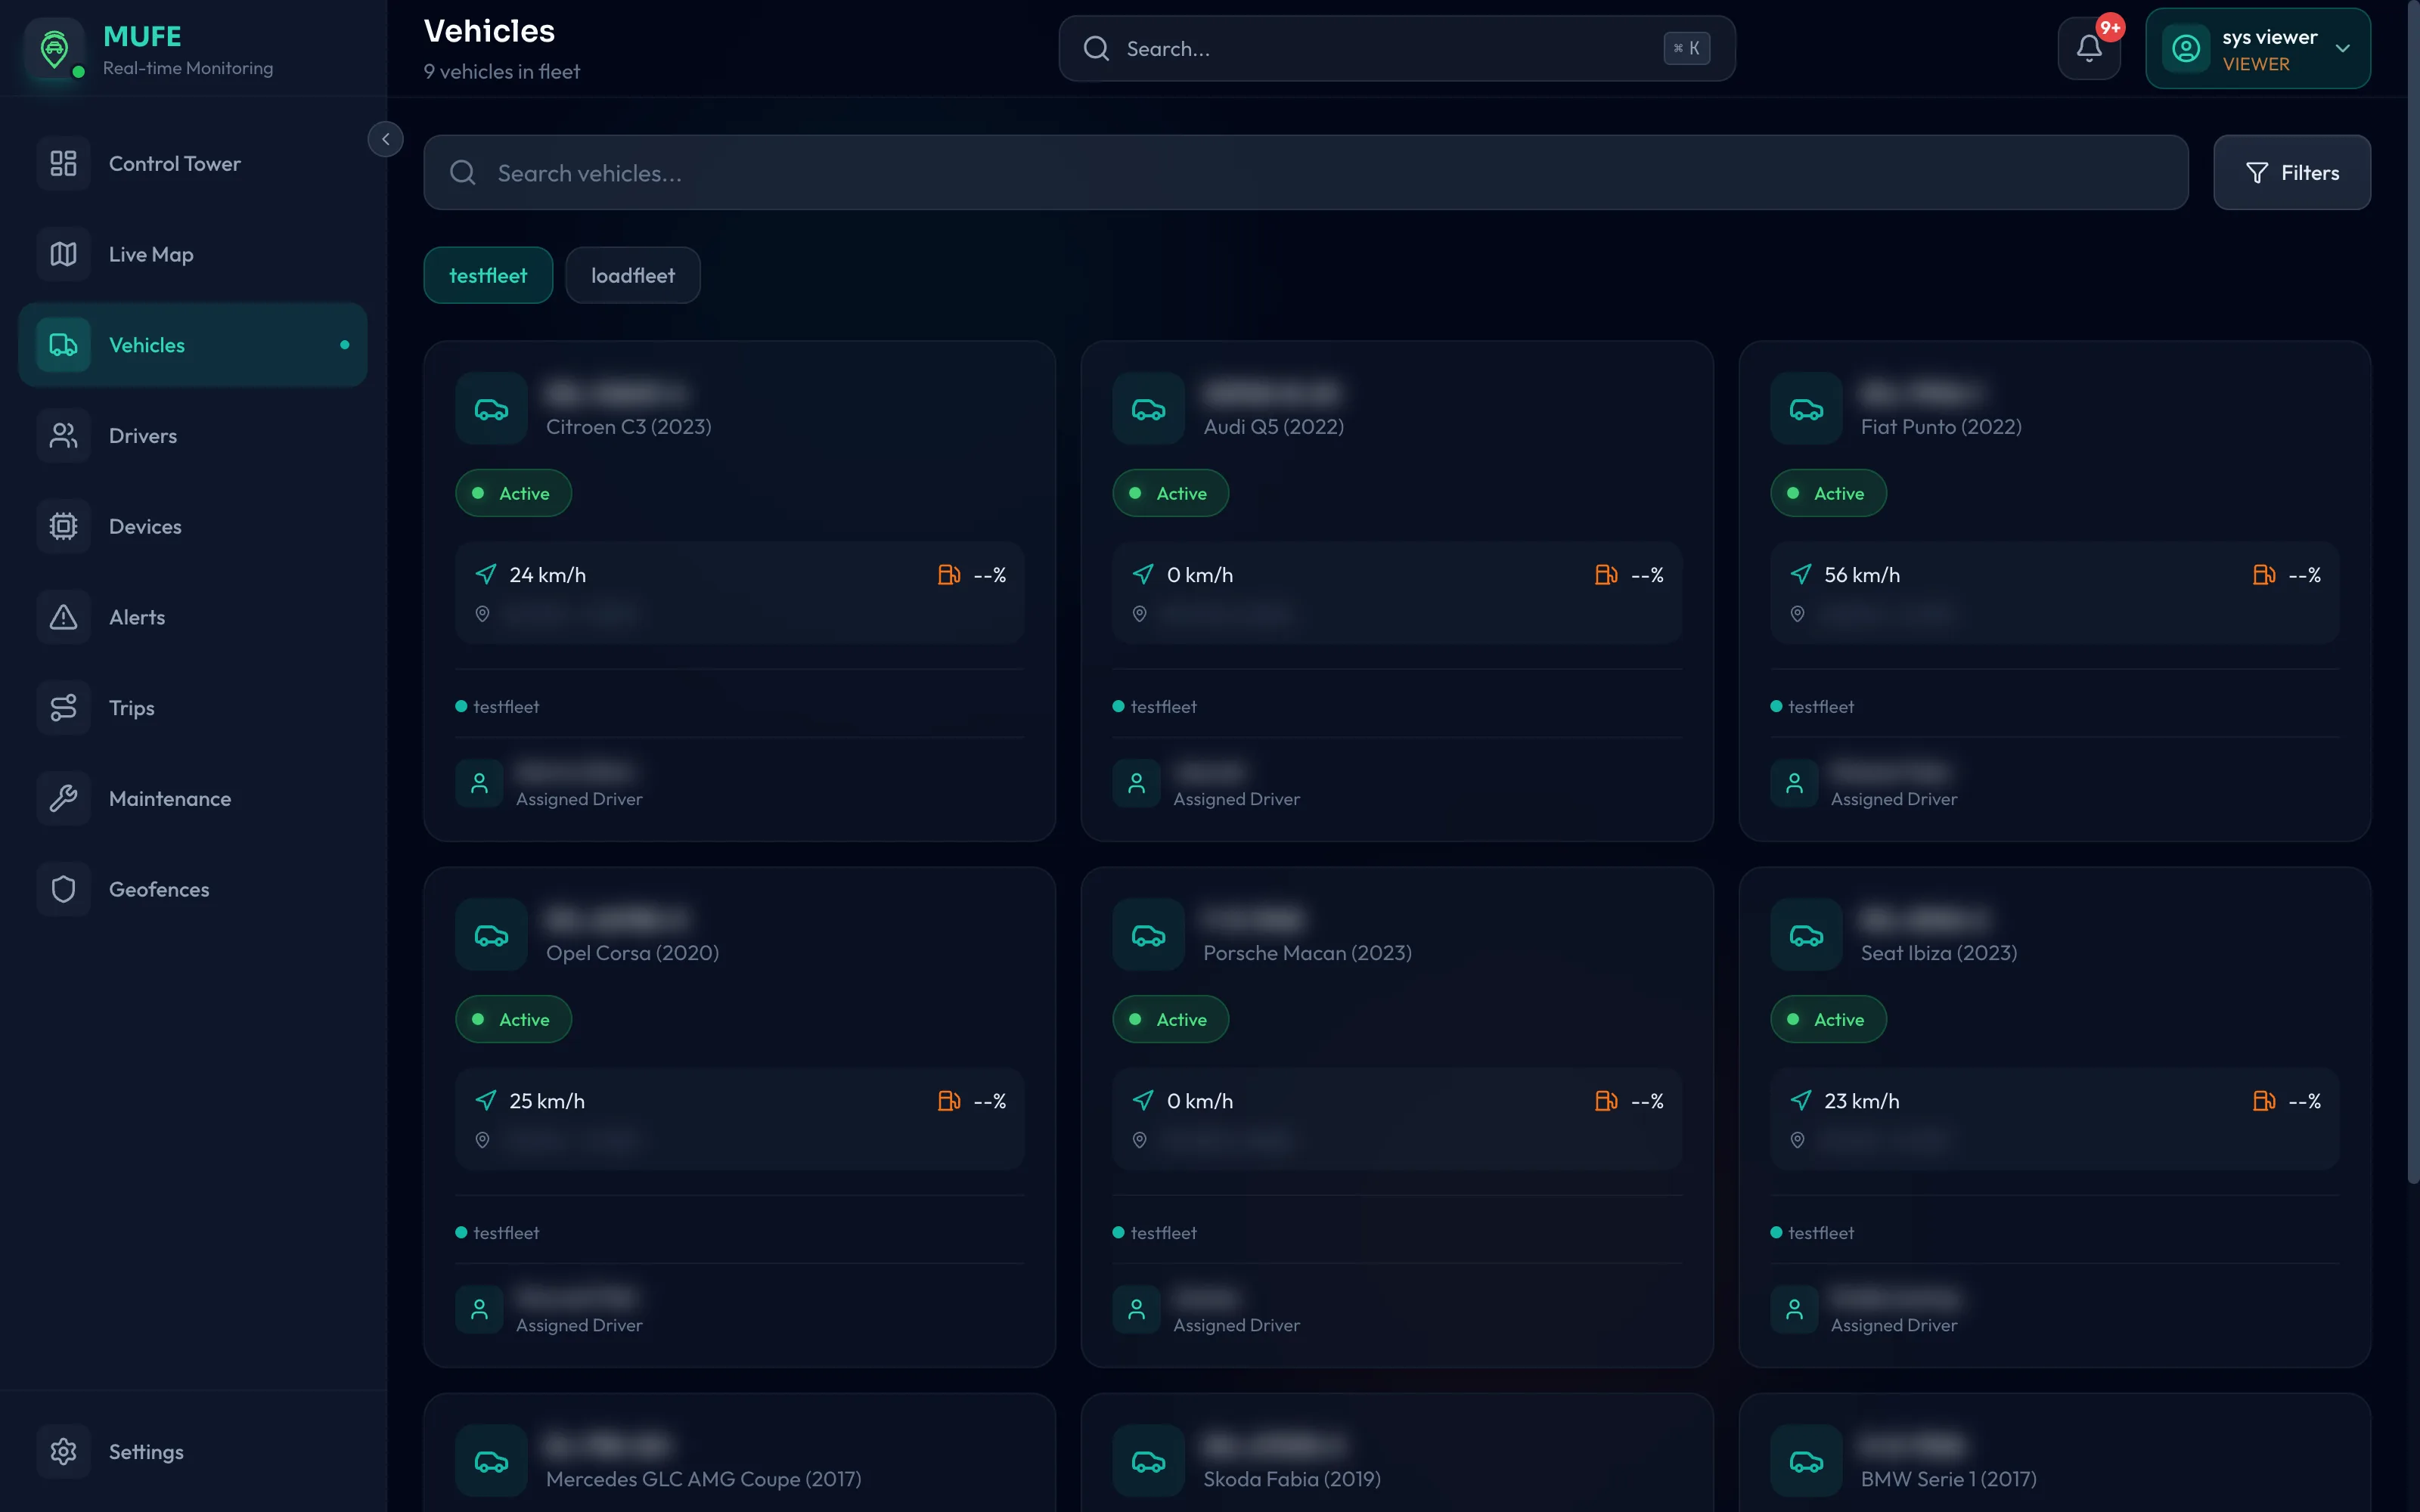Click the 24 km/h speed reading
Screen dimensions: 2420x1512
548,575
